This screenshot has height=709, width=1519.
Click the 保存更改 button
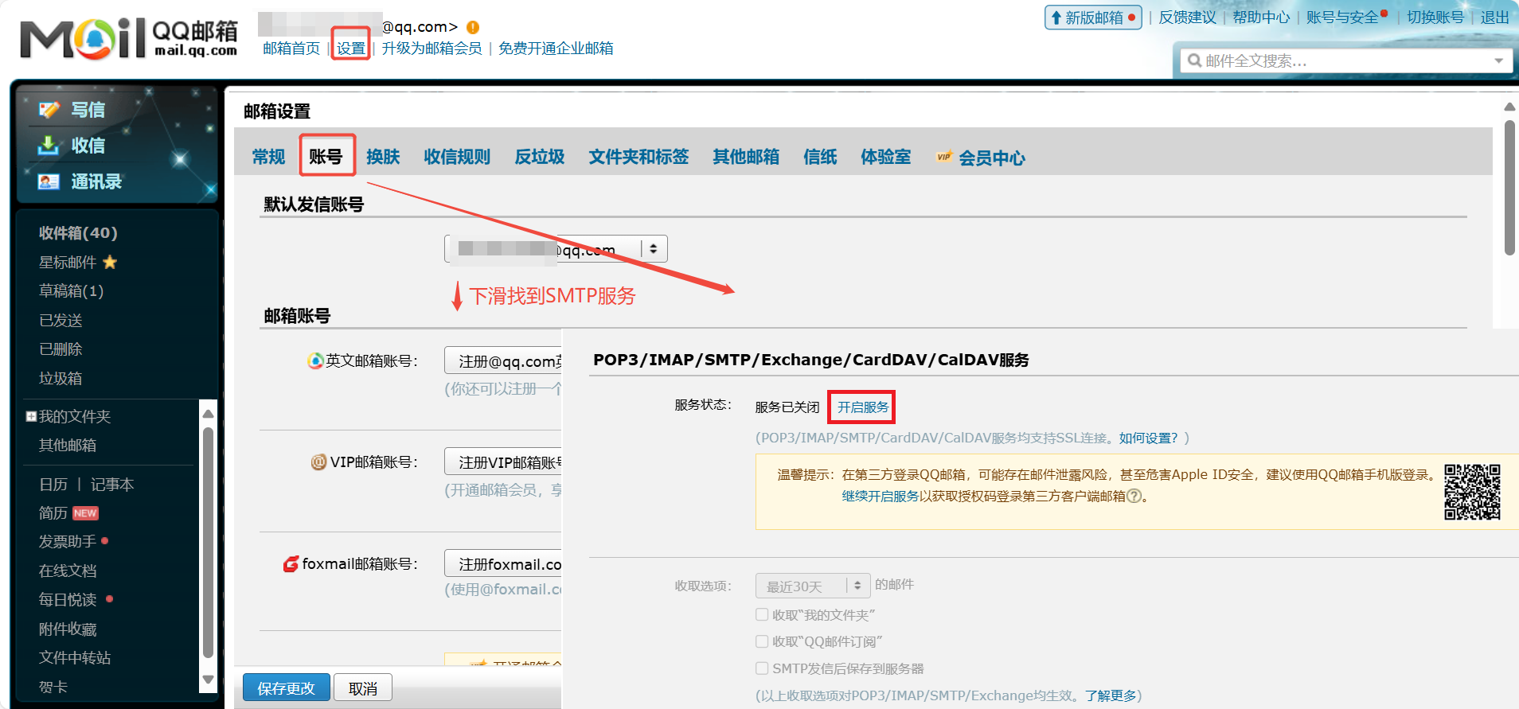click(x=287, y=688)
